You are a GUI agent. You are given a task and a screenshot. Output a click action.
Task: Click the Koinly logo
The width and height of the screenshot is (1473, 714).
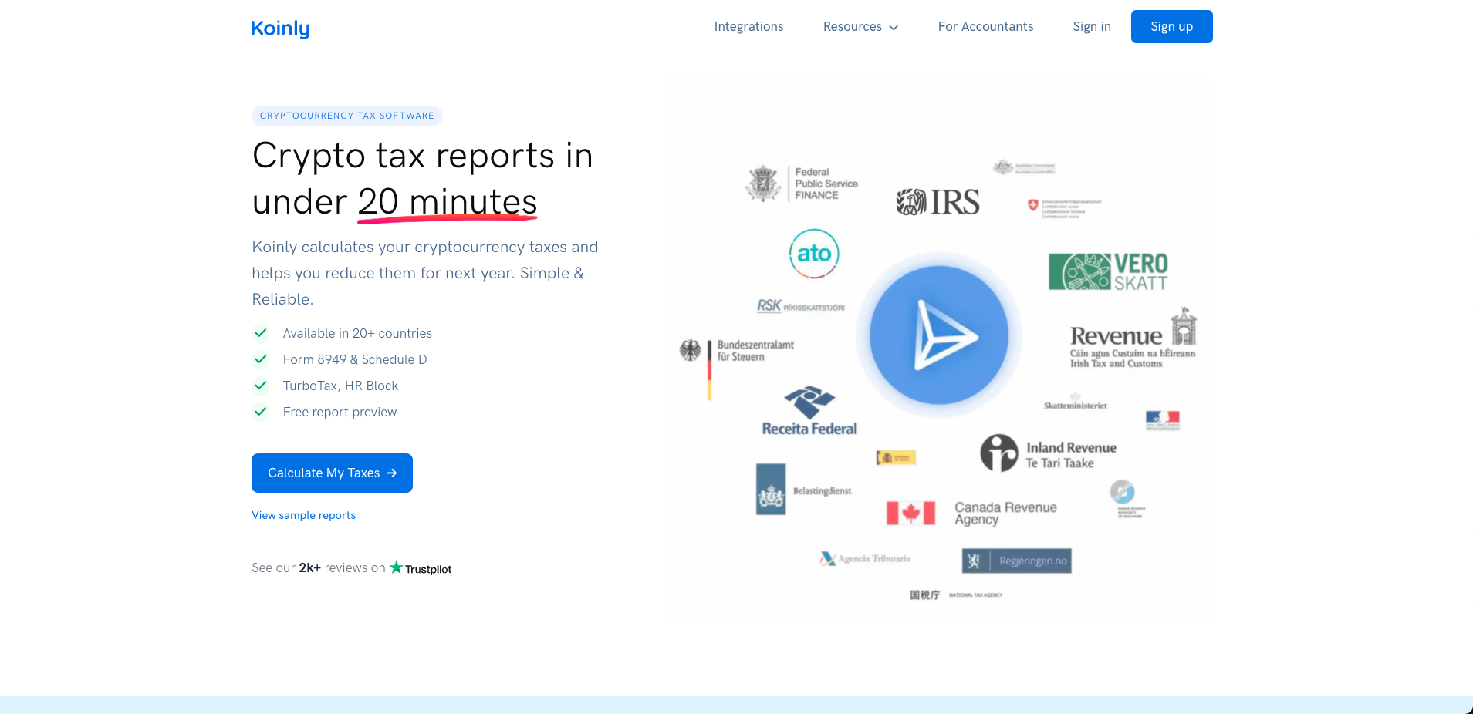(x=280, y=29)
